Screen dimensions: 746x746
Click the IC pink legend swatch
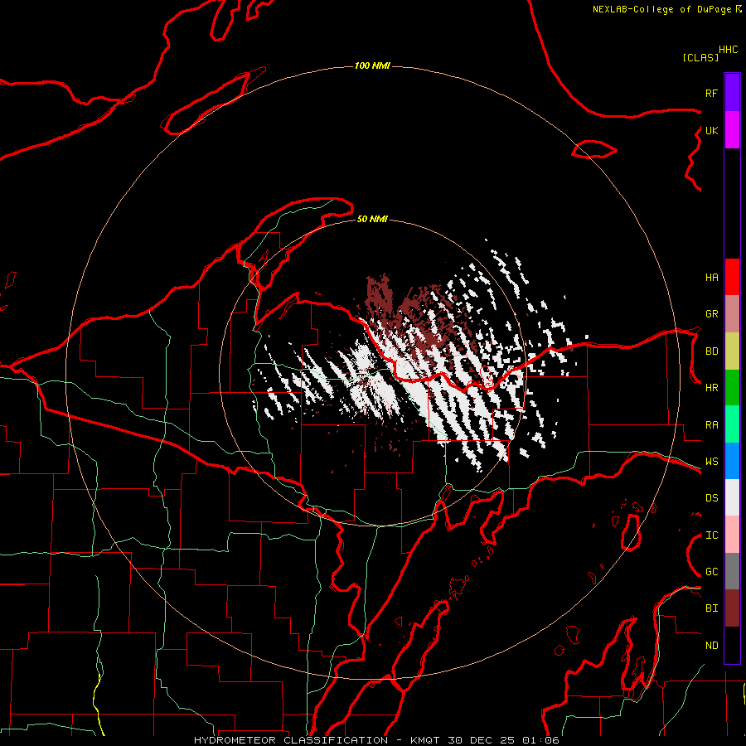[732, 535]
